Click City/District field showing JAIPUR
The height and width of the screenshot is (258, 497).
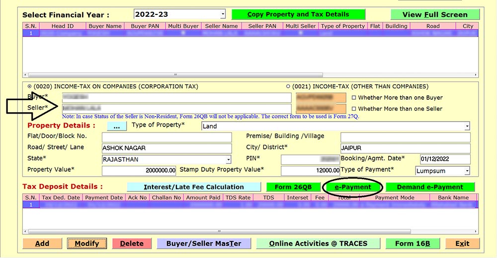coord(406,148)
